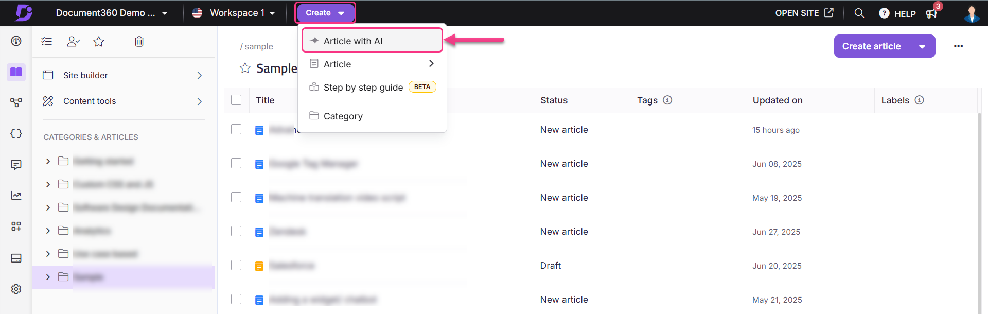The height and width of the screenshot is (314, 988).
Task: Open the Document360 Demo project dropdown
Action: coord(112,13)
